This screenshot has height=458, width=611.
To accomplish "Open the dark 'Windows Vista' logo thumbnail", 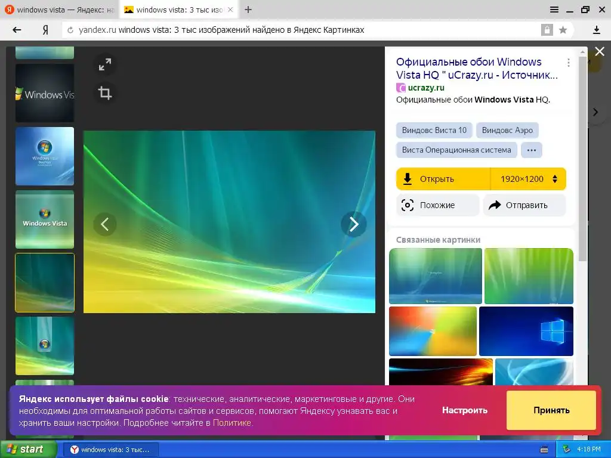I will (x=44, y=93).
